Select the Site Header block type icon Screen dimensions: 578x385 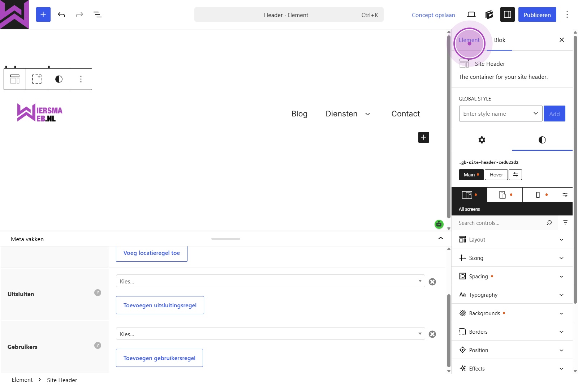tap(15, 79)
